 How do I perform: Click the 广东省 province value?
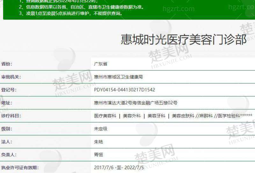[101, 64]
